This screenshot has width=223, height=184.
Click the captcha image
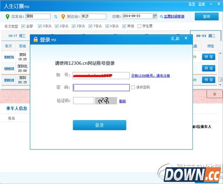pyautogui.click(x=106, y=101)
